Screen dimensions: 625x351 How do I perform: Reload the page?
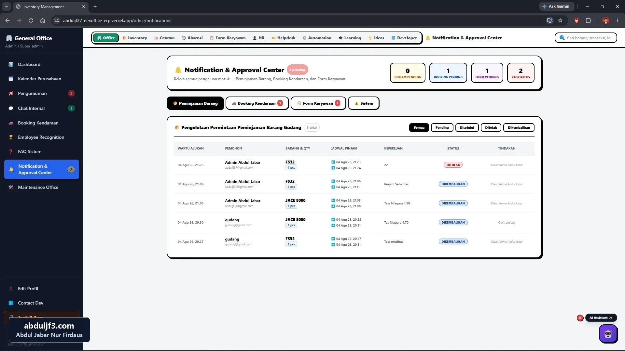[31, 20]
